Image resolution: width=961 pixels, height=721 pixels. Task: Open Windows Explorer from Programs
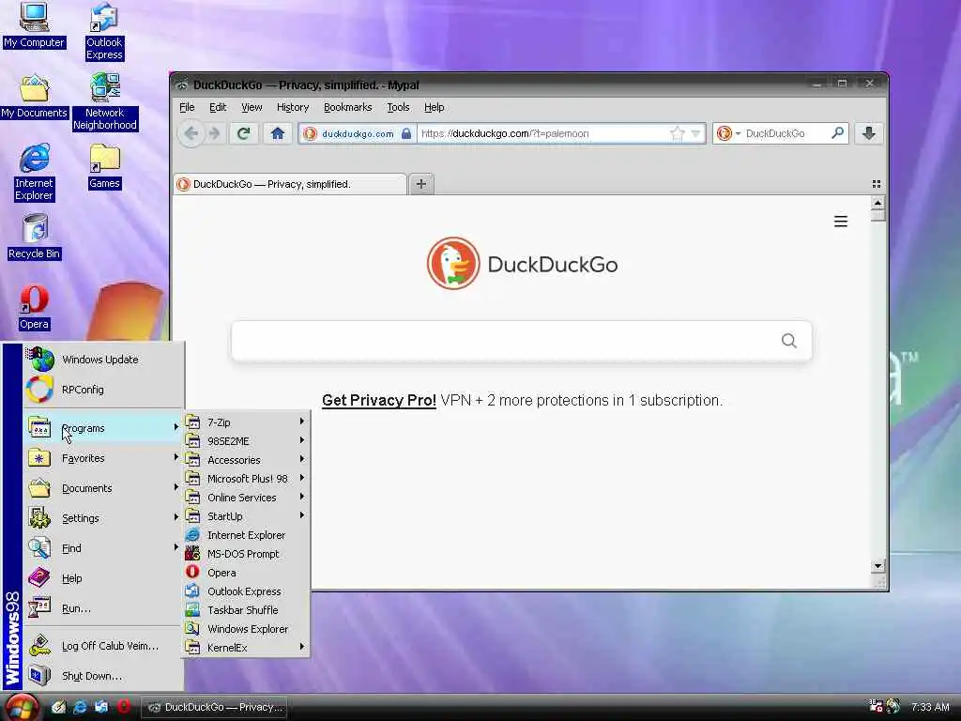246,629
